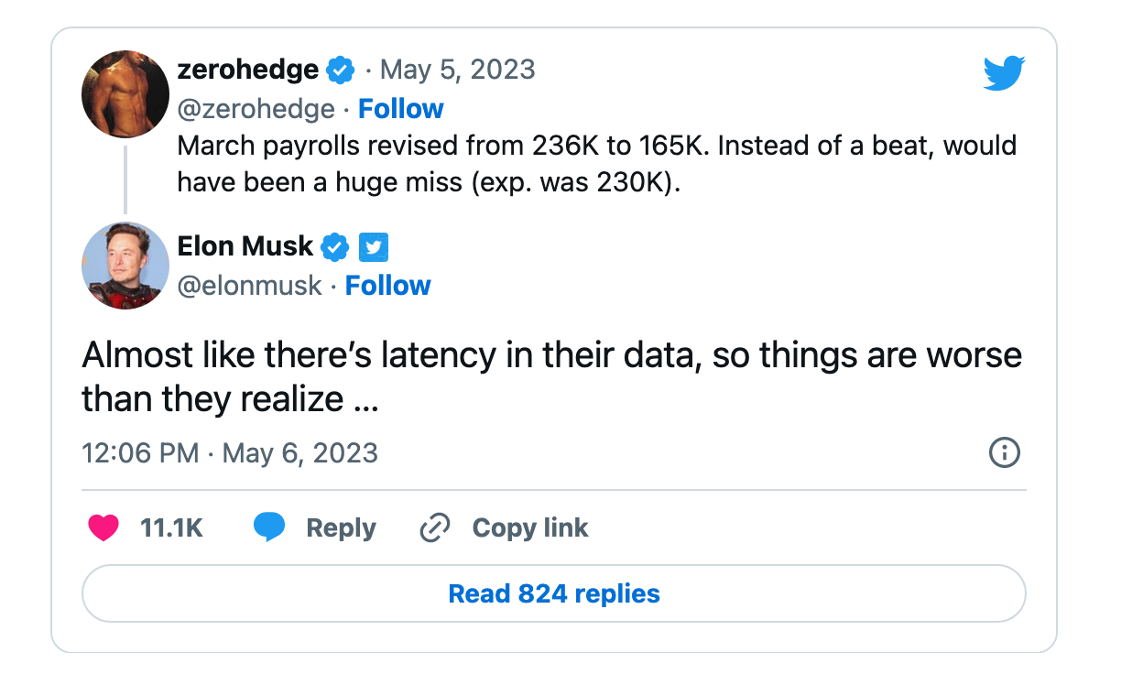The height and width of the screenshot is (674, 1143).
Task: Click Read 824 replies button
Action: [553, 593]
